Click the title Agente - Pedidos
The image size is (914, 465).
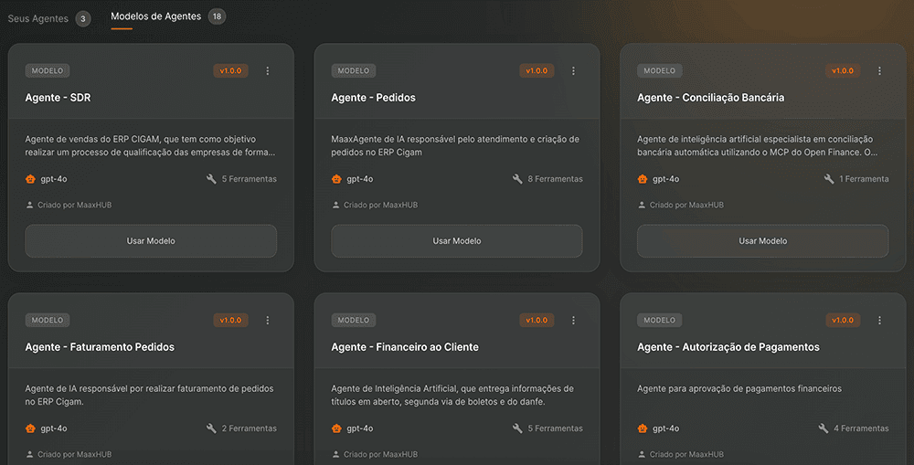pyautogui.click(x=373, y=98)
